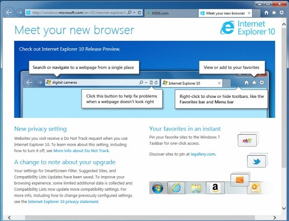Screen dimensions: 289x221
Task: Close the Meet your new browser tab
Action: point(249,13)
